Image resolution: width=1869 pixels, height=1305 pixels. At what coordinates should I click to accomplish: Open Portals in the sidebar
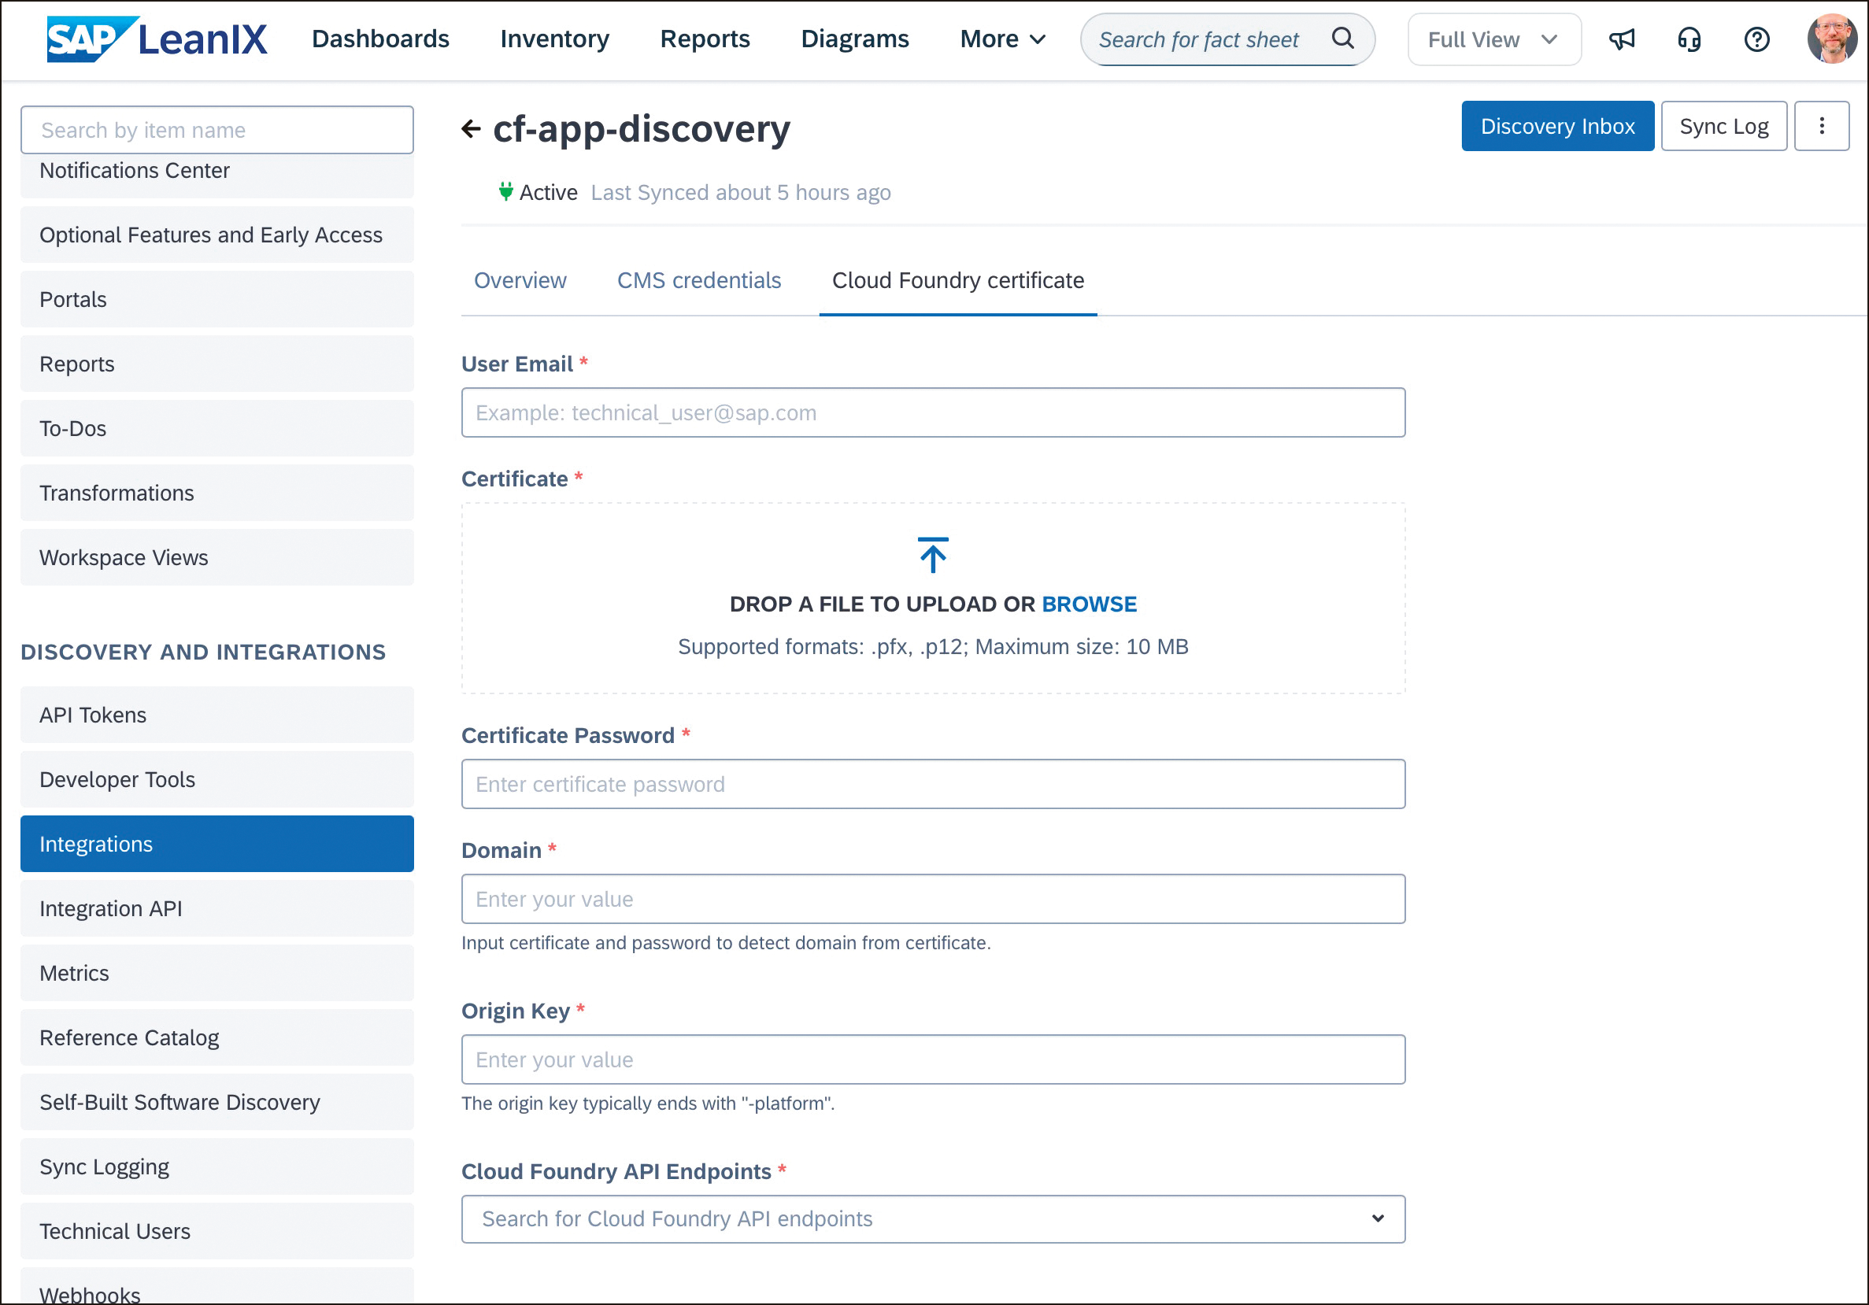217,299
